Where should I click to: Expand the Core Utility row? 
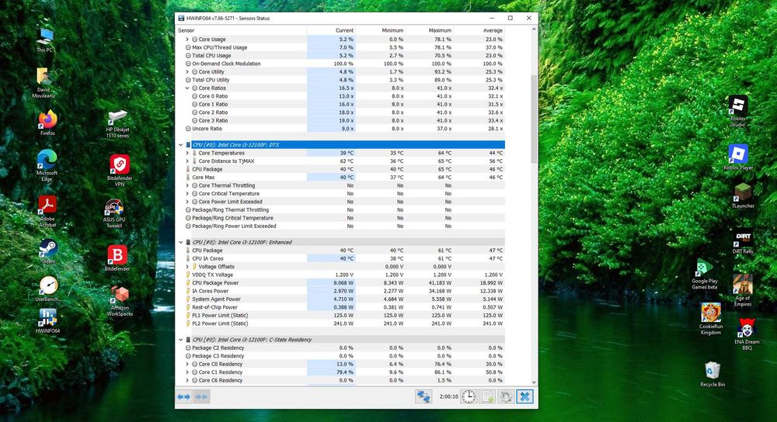point(187,71)
